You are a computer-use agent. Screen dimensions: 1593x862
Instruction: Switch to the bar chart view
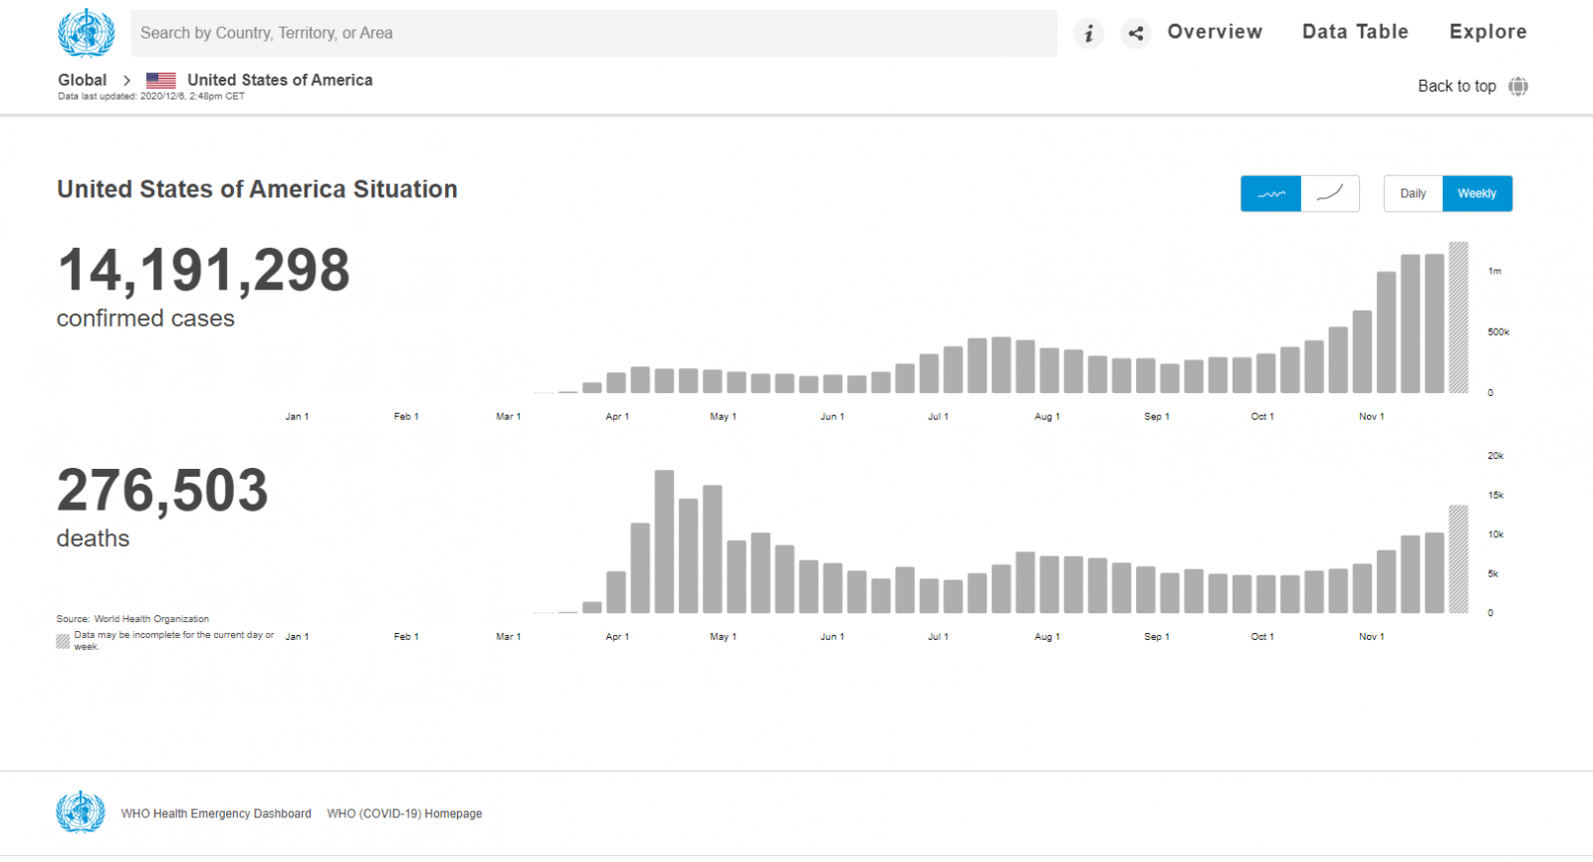(x=1270, y=194)
